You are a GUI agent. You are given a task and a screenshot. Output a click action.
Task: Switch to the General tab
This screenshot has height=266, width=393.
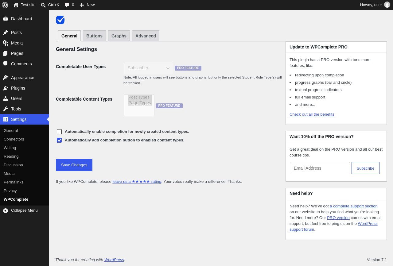pyautogui.click(x=69, y=36)
